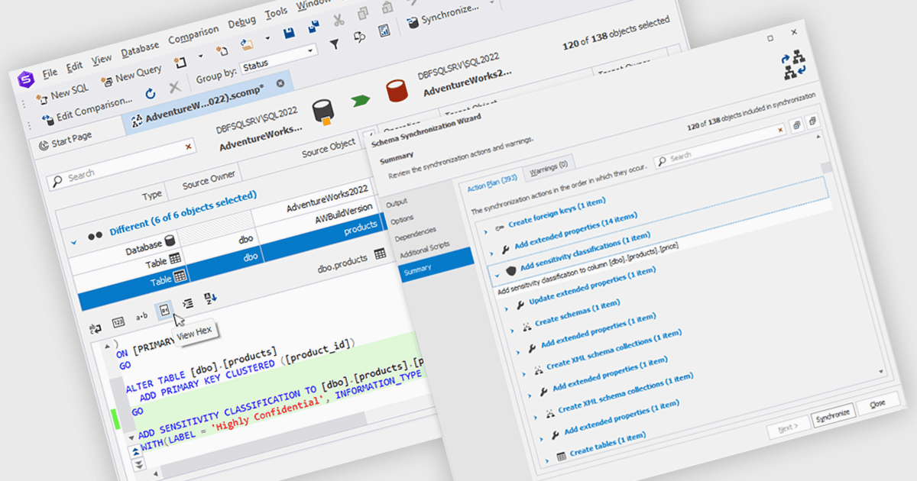This screenshot has height=481, width=917.
Task: Open the Comparison menu
Action: point(193,37)
